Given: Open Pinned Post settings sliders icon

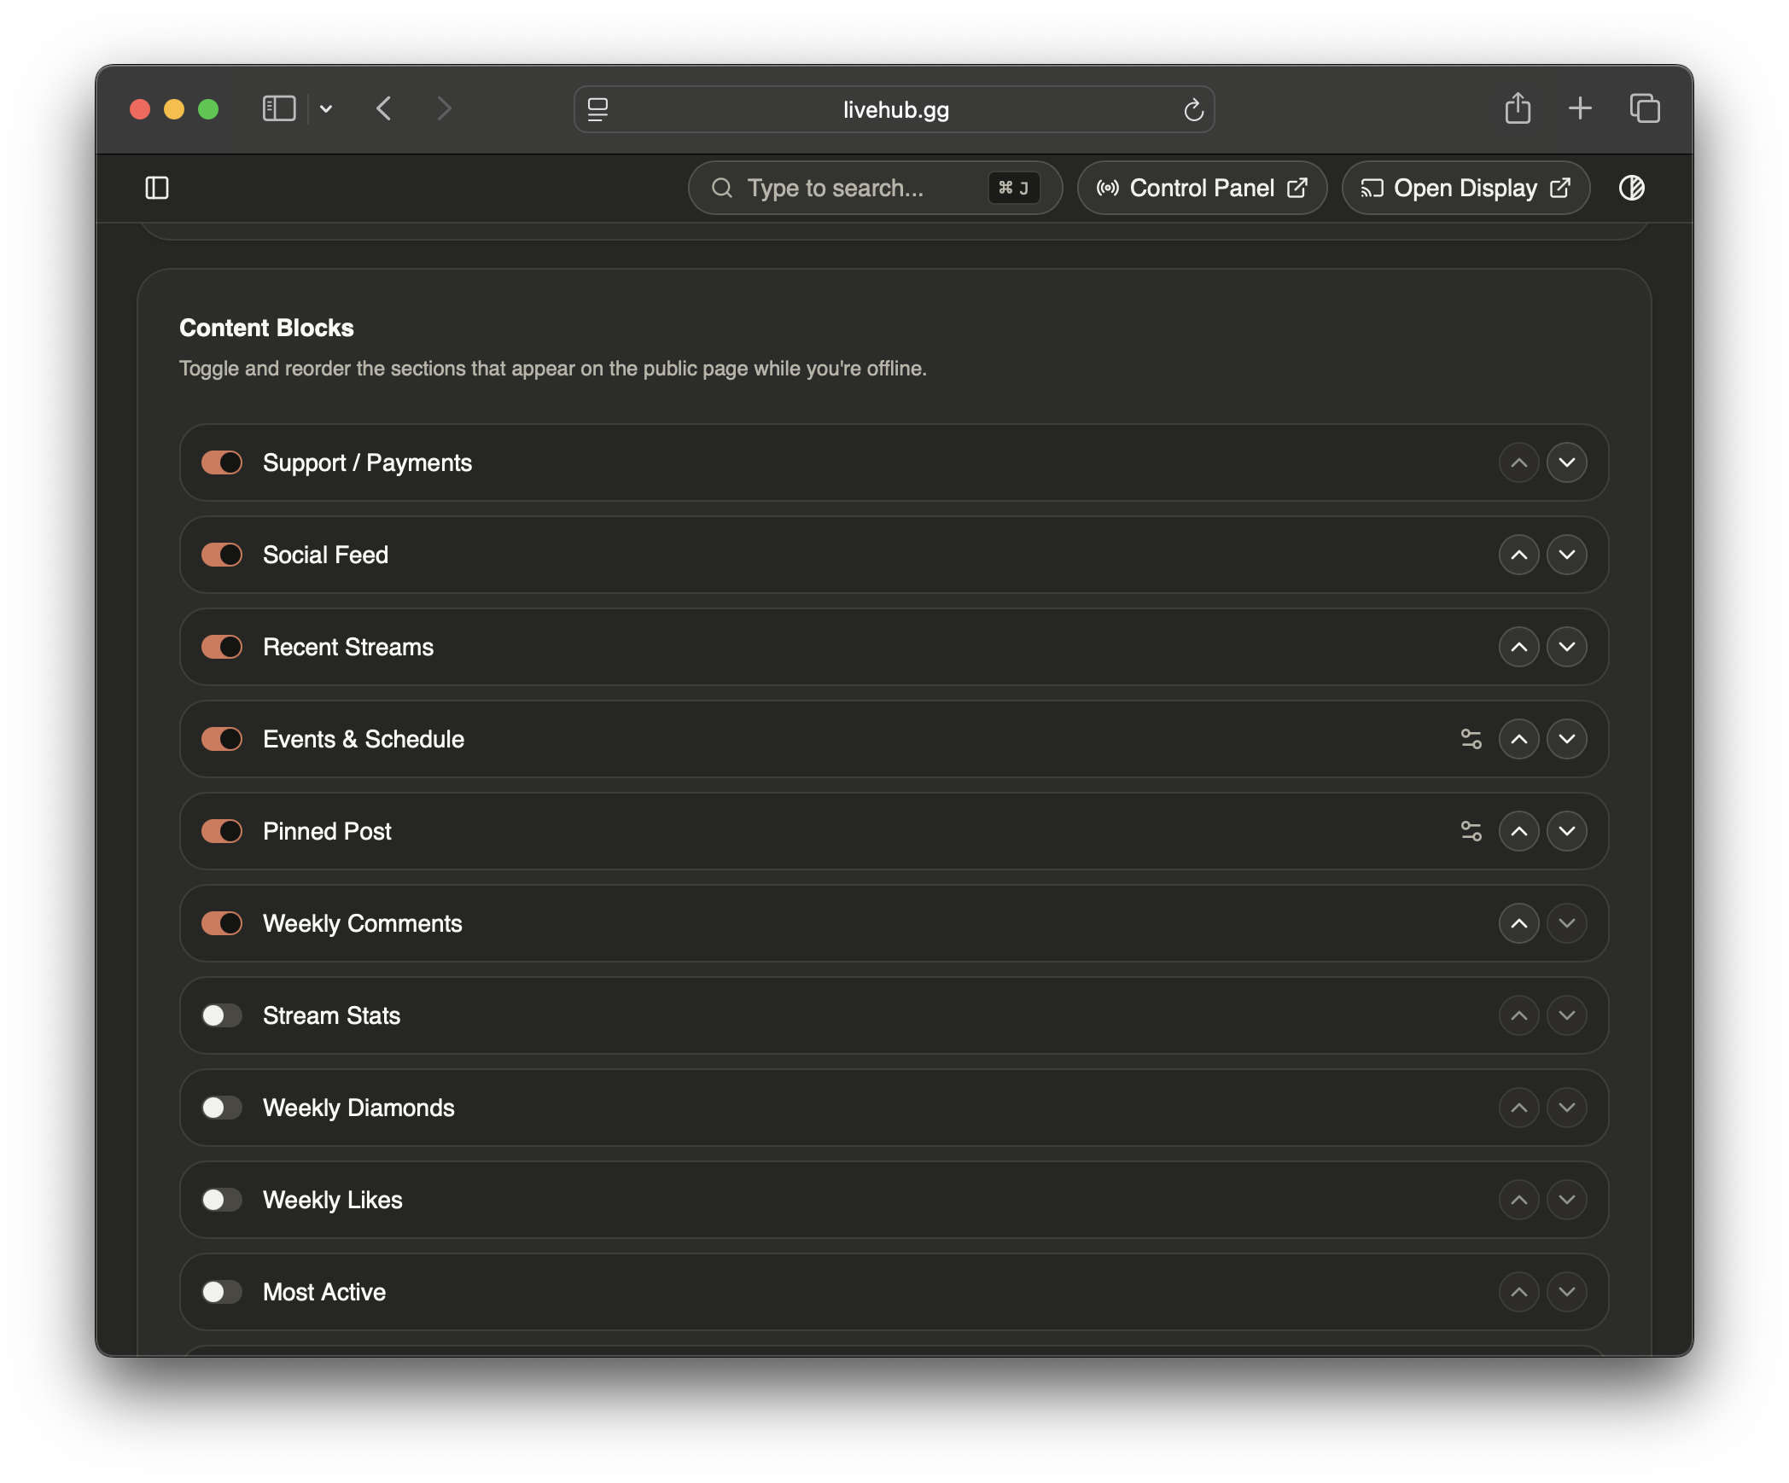Looking at the screenshot, I should coord(1471,831).
